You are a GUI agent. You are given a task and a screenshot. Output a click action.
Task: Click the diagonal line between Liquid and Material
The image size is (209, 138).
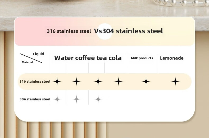pyautogui.click(x=31, y=58)
